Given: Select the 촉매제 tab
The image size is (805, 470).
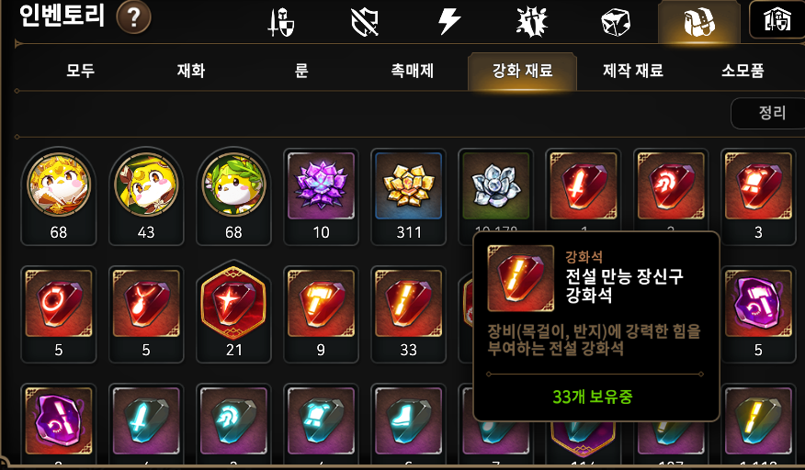Looking at the screenshot, I should (x=413, y=71).
